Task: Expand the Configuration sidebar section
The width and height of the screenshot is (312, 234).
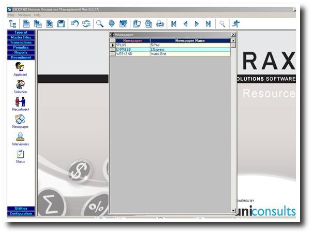Action: coord(20,213)
